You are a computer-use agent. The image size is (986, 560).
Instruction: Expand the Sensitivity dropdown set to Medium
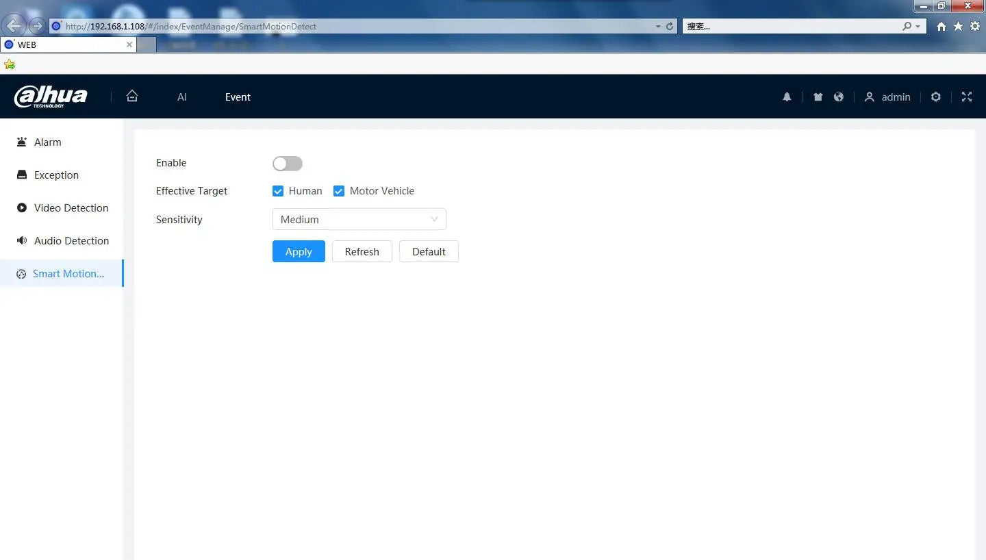tap(359, 219)
